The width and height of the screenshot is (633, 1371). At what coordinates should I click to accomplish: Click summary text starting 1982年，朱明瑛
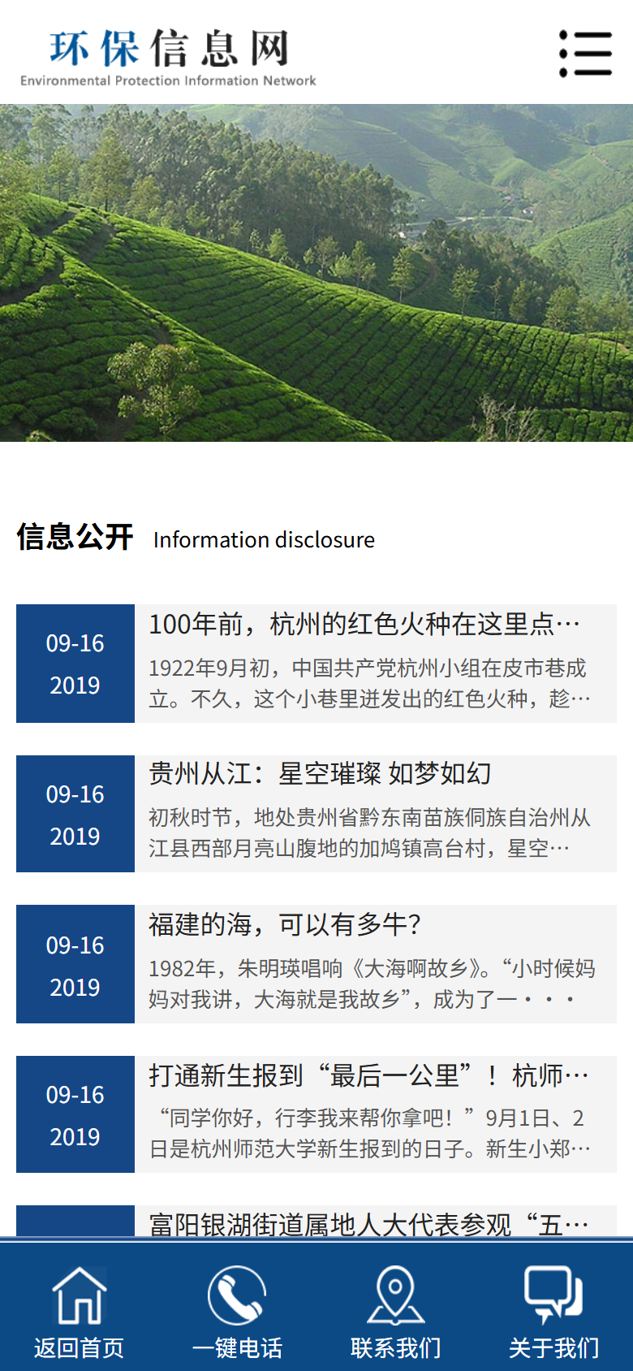coord(372,984)
